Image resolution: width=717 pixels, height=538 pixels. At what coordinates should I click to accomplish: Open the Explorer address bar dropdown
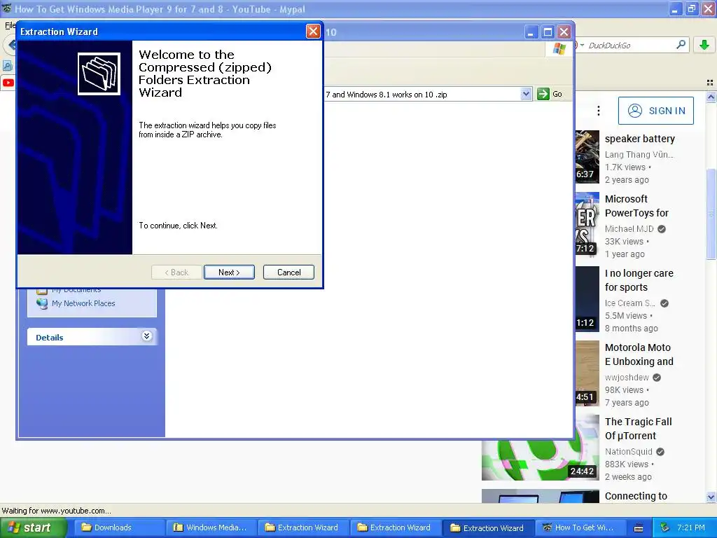click(526, 94)
